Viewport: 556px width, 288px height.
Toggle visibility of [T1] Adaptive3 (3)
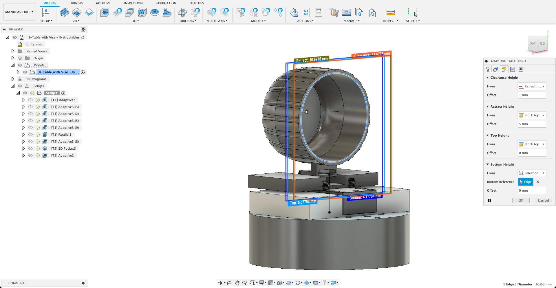point(30,107)
